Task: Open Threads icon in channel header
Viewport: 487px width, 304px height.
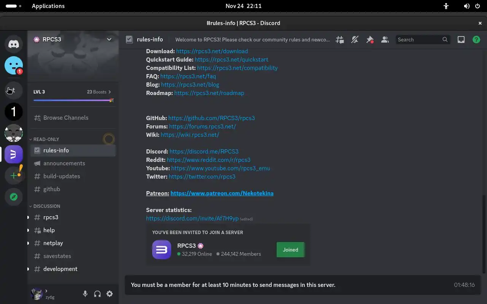Action: click(339, 40)
